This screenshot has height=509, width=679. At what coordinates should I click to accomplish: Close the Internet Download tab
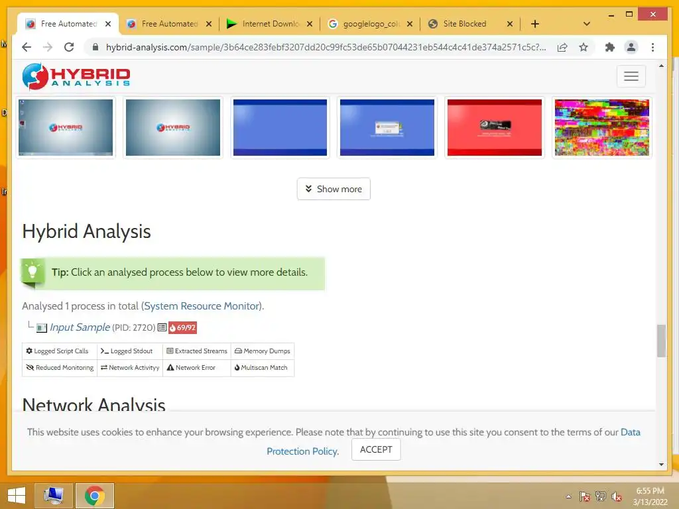click(310, 24)
